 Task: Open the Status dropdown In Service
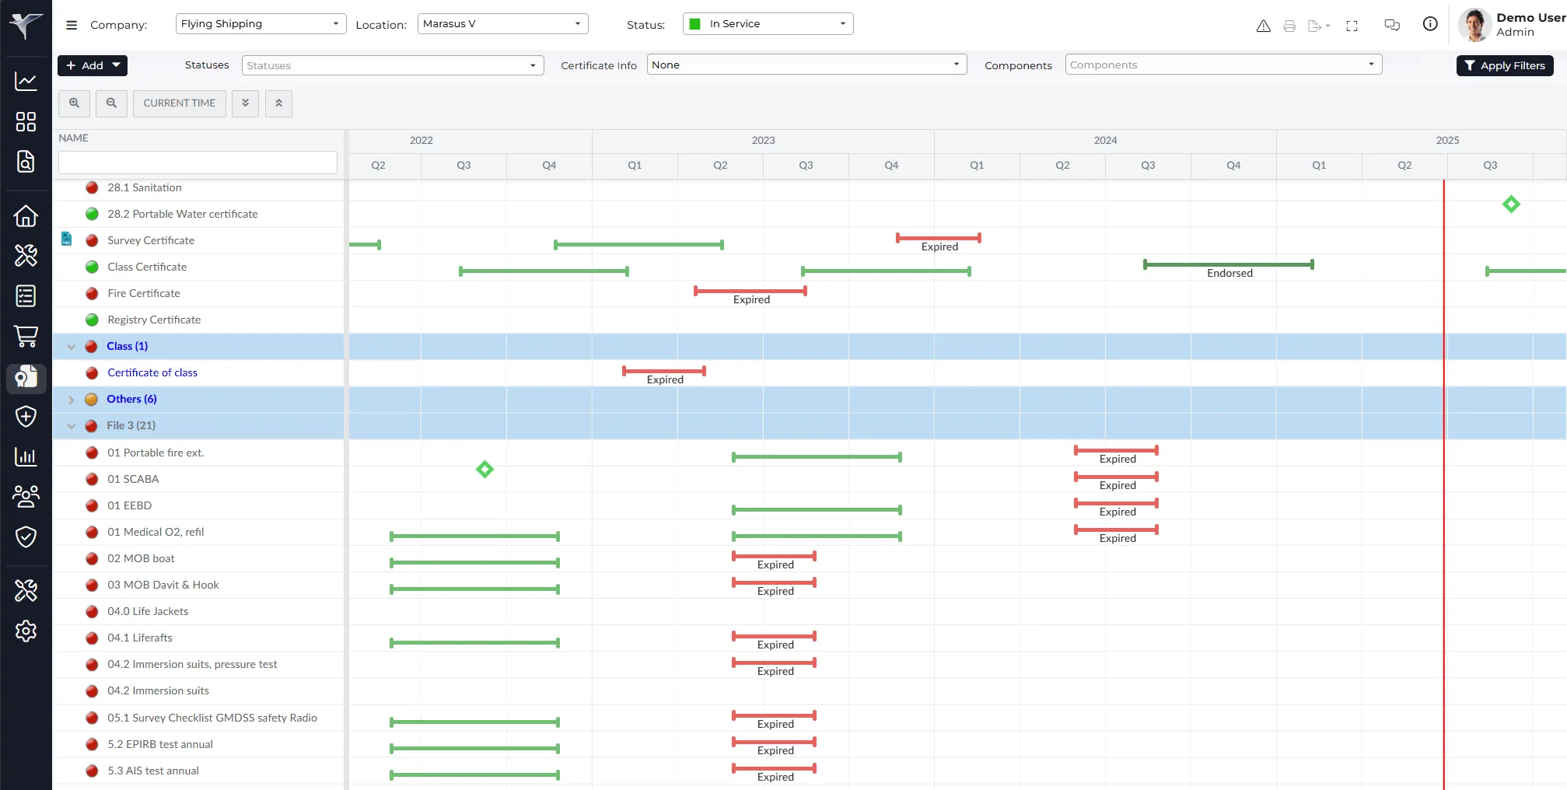point(767,24)
